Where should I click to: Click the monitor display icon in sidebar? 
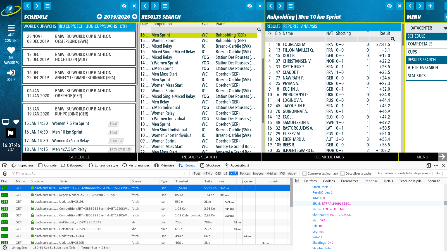6,122
